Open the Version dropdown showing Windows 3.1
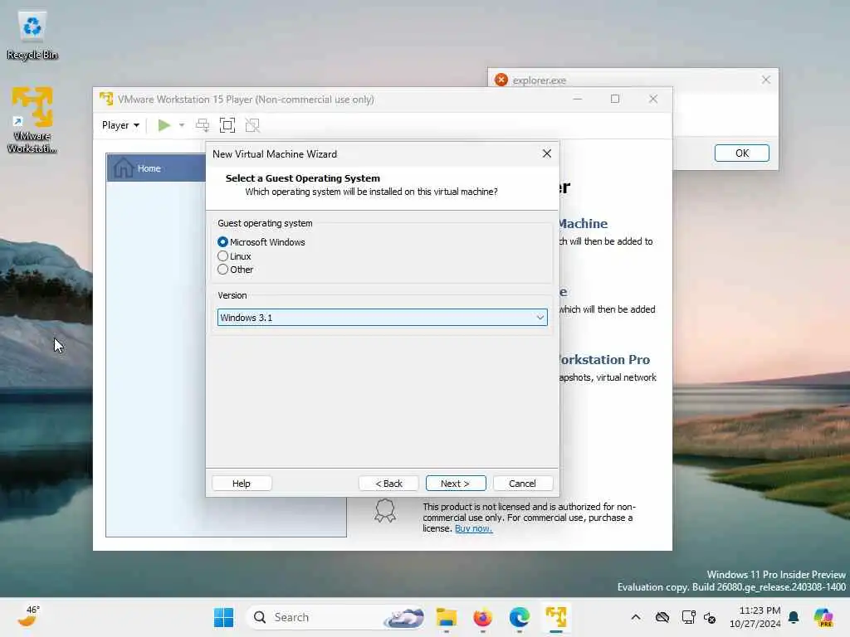The height and width of the screenshot is (637, 850). click(382, 318)
